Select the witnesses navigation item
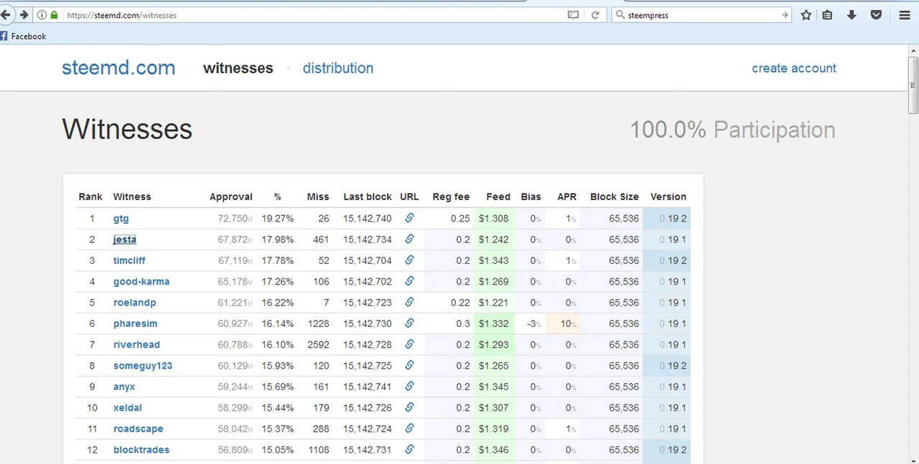This screenshot has height=464, width=919. [x=238, y=68]
